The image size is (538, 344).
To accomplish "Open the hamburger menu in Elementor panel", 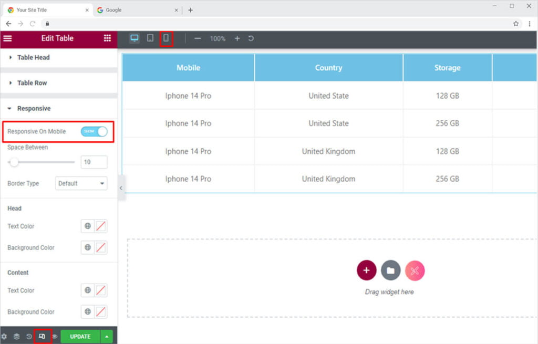I will 7,38.
